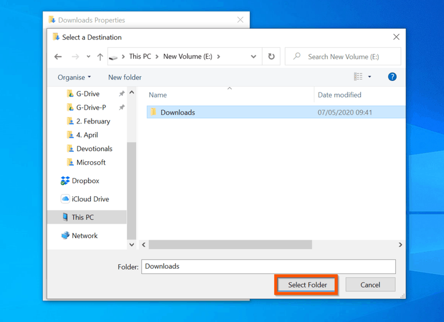Click the Select Folder button

click(x=307, y=285)
